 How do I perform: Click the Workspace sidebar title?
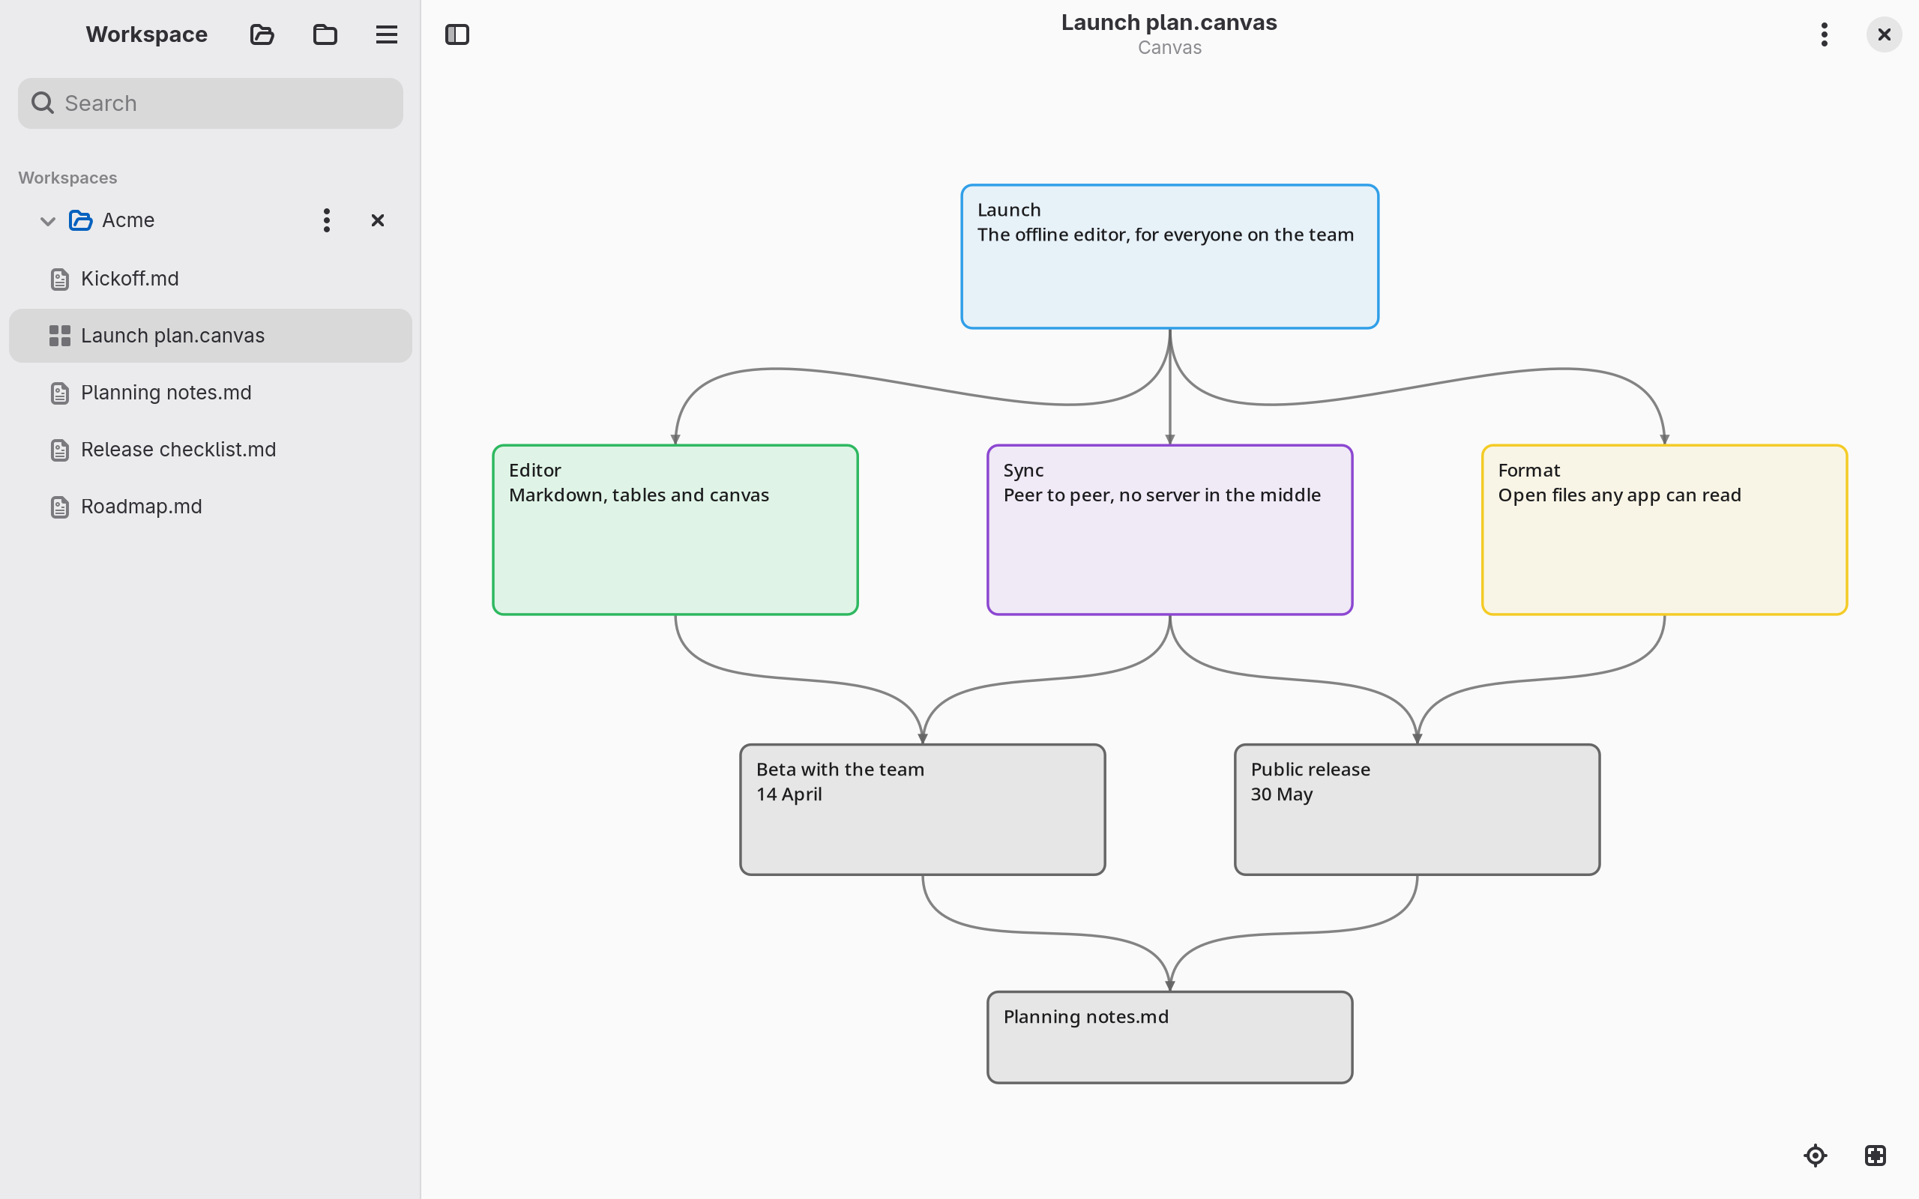[147, 35]
